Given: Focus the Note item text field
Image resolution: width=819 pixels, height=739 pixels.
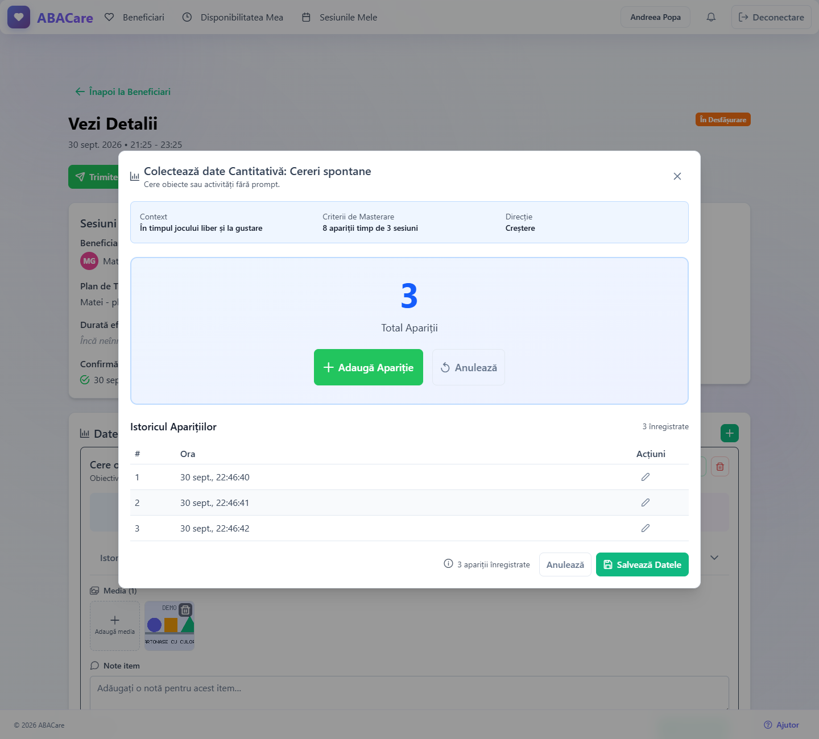Looking at the screenshot, I should (x=409, y=692).
